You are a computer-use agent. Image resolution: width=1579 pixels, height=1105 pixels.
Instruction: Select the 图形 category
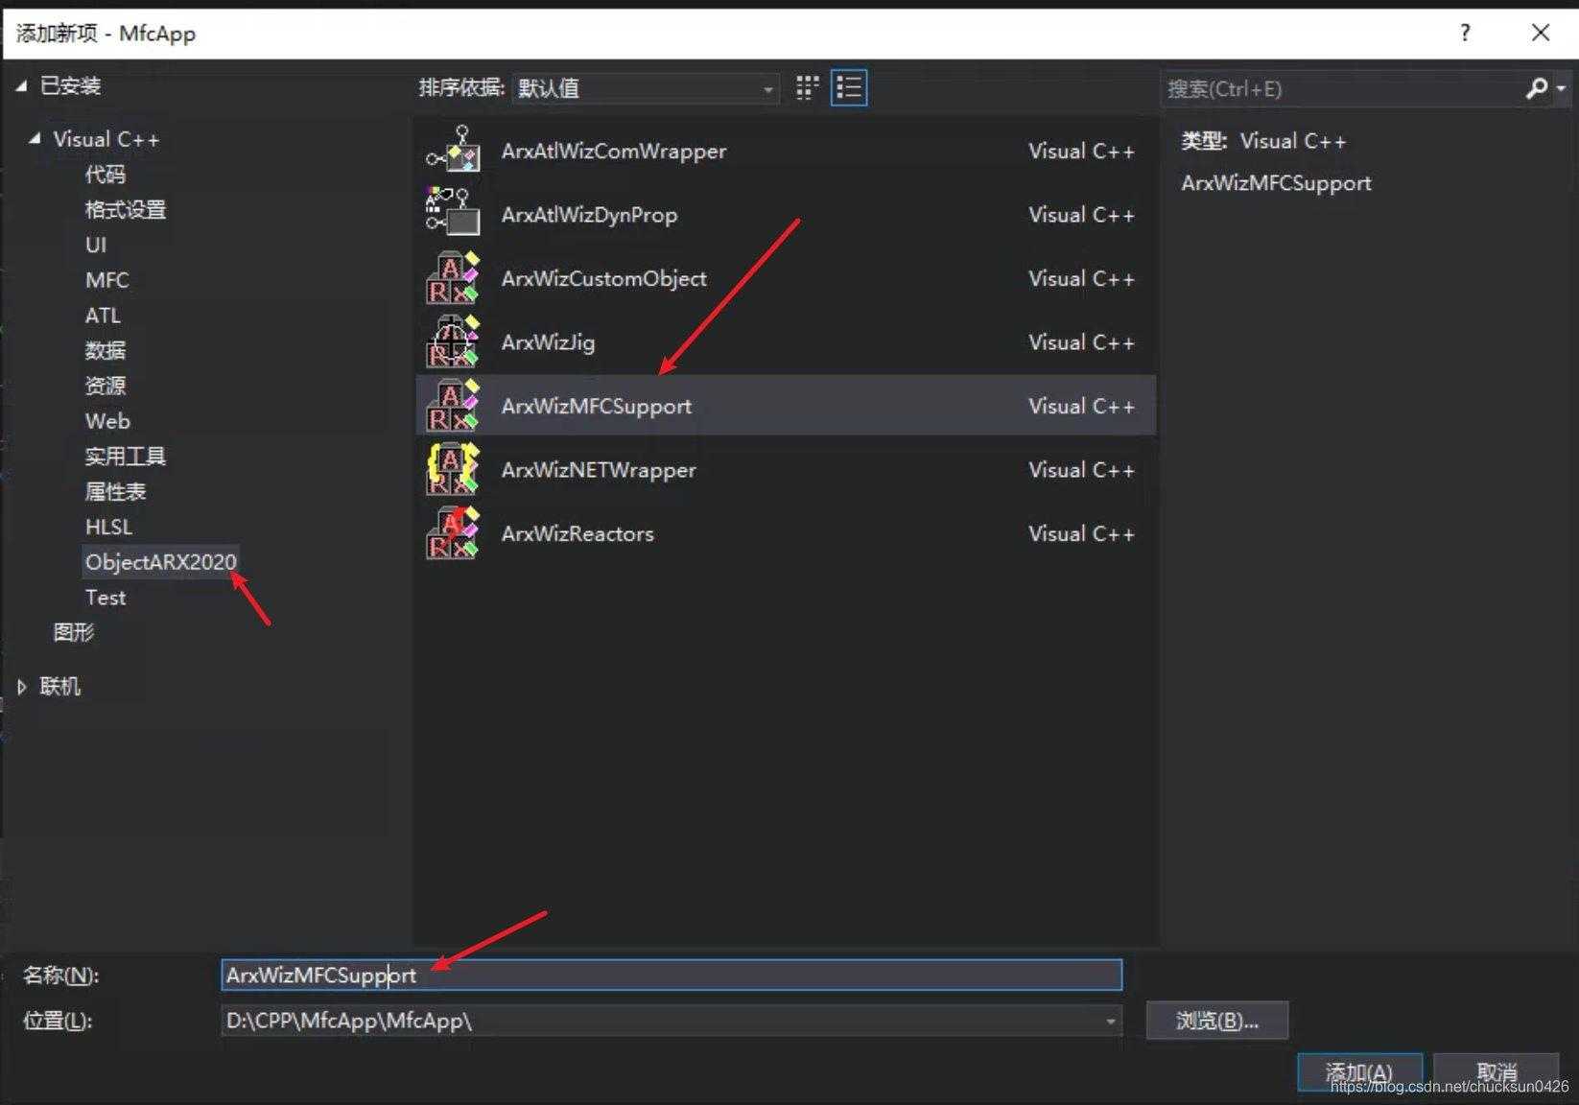74,632
